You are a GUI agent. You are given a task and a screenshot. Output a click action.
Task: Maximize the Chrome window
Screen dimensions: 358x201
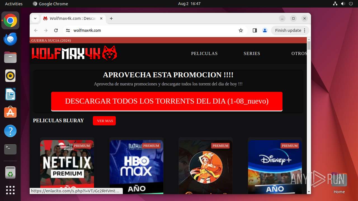click(293, 18)
